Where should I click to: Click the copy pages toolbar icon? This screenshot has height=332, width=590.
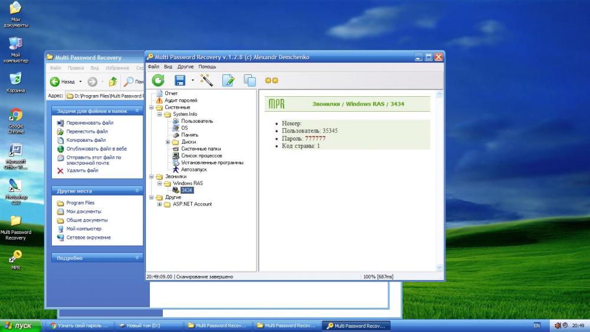[x=250, y=80]
